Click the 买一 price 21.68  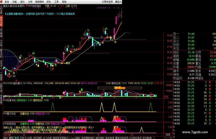pos(191,34)
